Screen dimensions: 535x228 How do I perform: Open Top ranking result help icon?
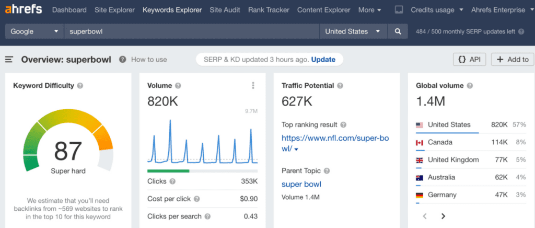[343, 124]
